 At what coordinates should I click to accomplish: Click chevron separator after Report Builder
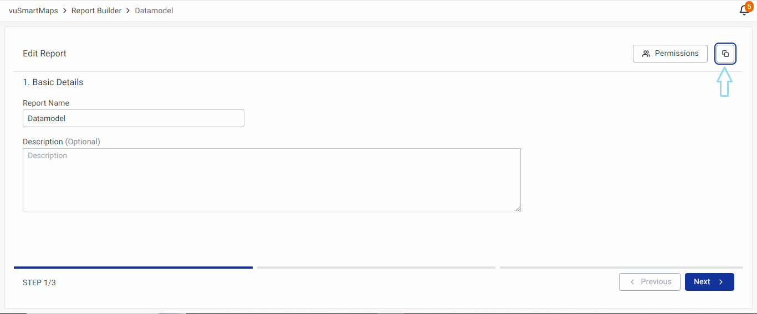pyautogui.click(x=129, y=11)
